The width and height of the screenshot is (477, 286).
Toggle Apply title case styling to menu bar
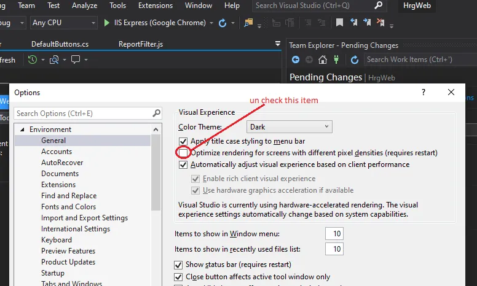click(x=183, y=141)
